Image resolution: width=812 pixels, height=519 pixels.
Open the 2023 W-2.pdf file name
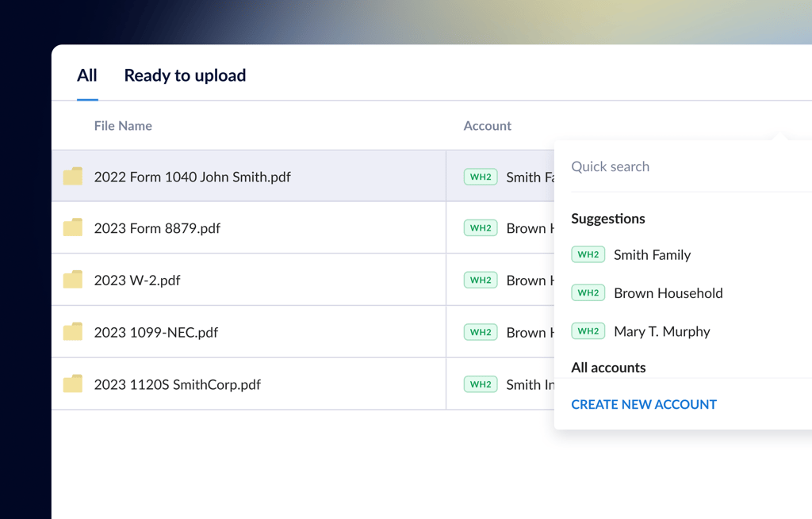[137, 280]
